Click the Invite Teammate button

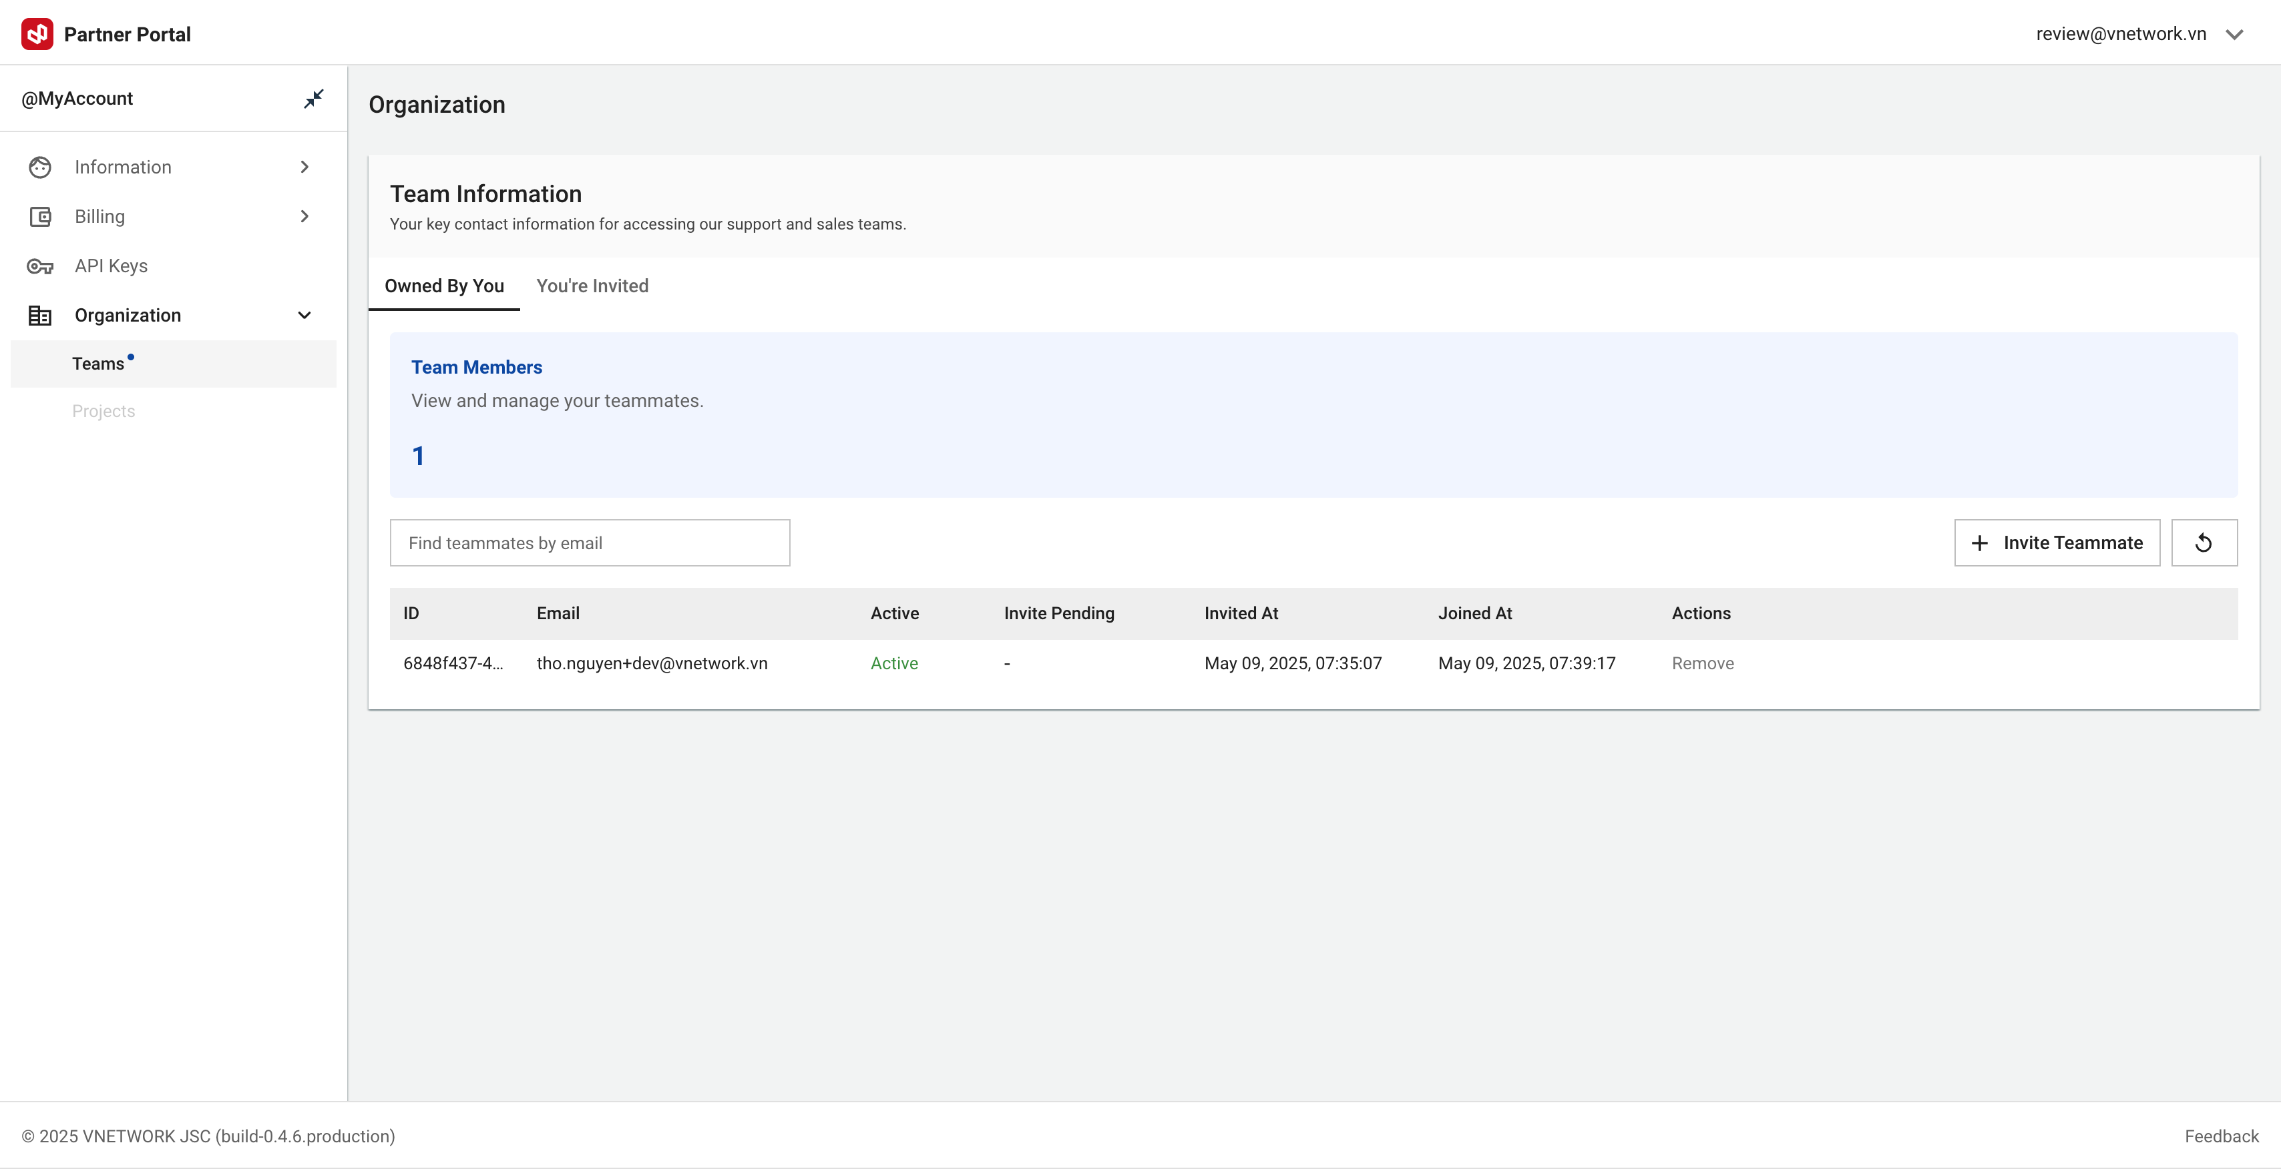pos(2057,542)
